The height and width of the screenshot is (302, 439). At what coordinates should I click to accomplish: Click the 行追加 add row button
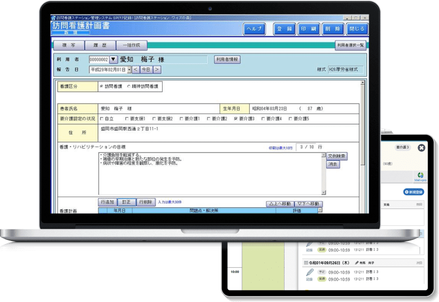pyautogui.click(x=107, y=202)
